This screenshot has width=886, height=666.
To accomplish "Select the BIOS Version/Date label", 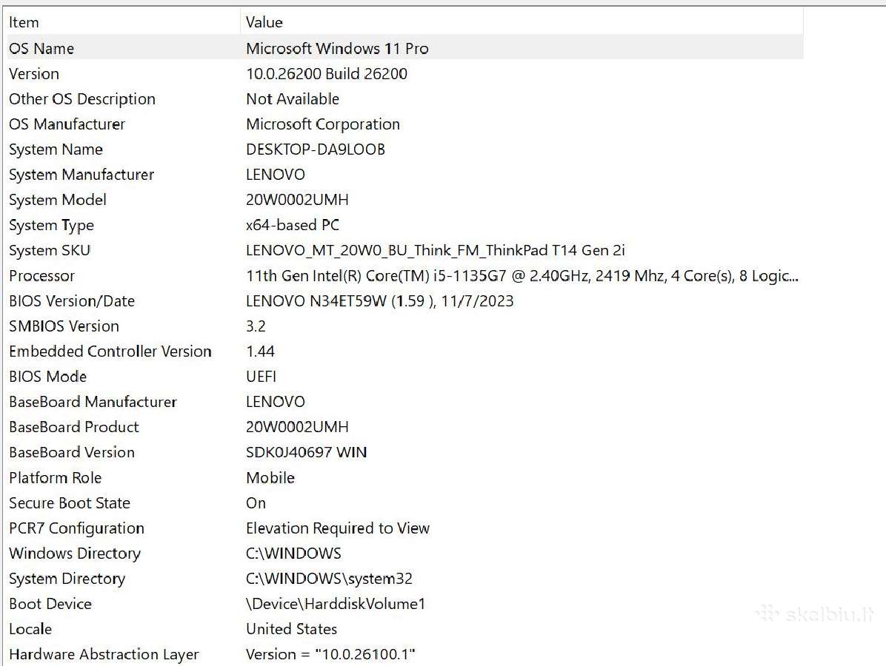I will [72, 301].
